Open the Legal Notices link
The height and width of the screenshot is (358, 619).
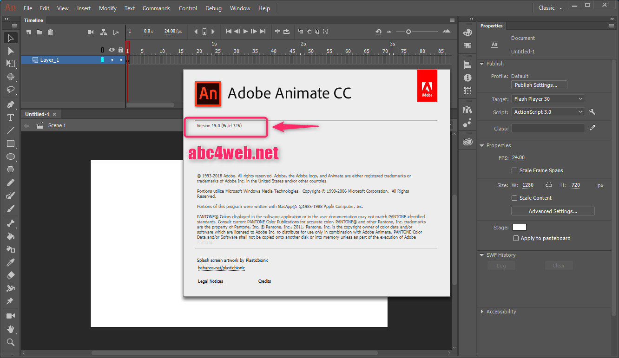(211, 281)
